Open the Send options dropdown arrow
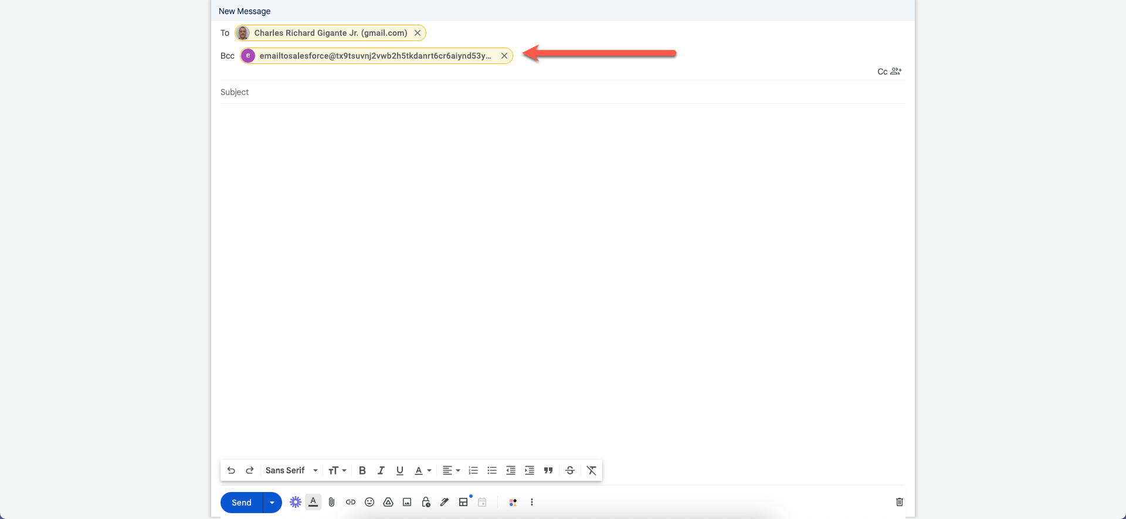This screenshot has height=519, width=1126. pos(272,503)
